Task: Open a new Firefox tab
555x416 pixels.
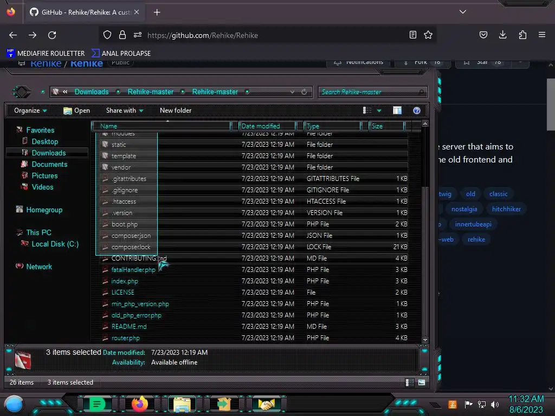Action: coord(157,12)
